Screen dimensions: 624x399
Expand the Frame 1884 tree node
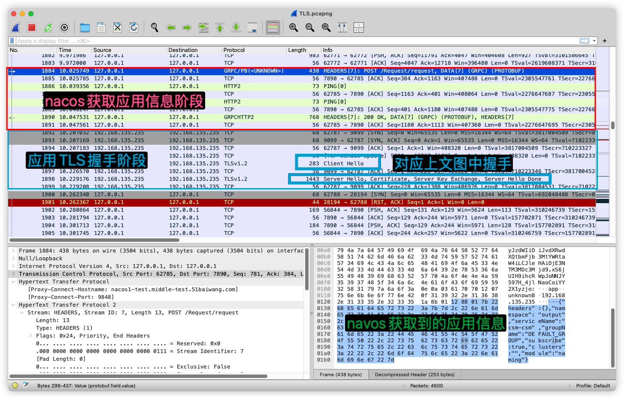click(x=14, y=251)
